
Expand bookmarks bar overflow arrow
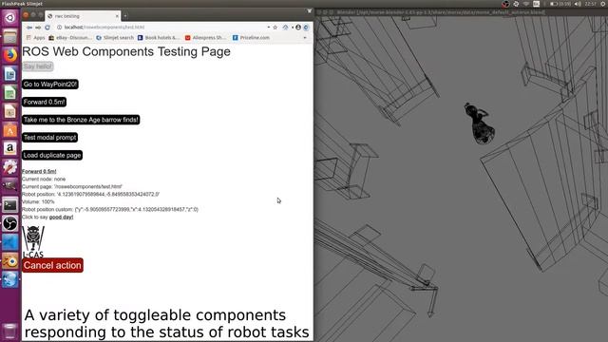click(305, 38)
